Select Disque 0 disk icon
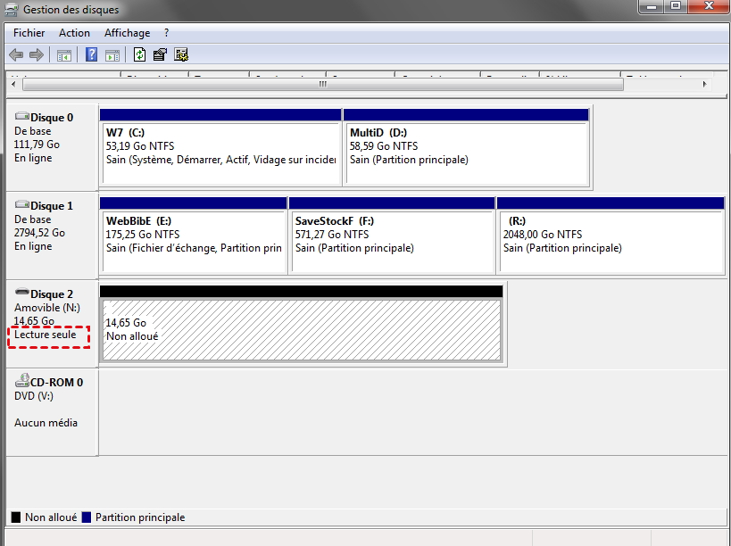 coord(22,116)
